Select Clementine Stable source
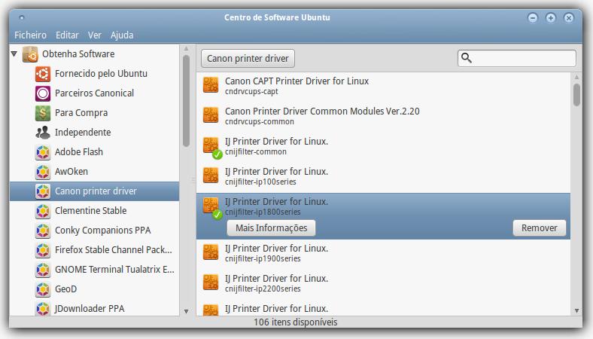The width and height of the screenshot is (593, 339). (x=90, y=211)
